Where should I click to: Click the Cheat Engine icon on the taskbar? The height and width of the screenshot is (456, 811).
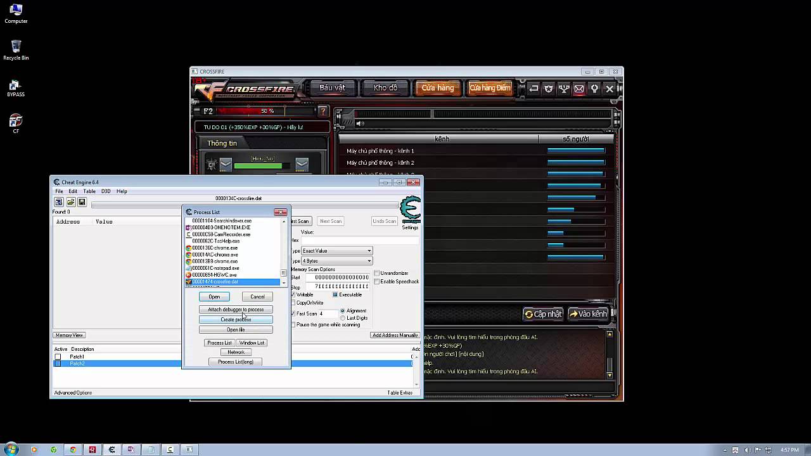pyautogui.click(x=112, y=450)
